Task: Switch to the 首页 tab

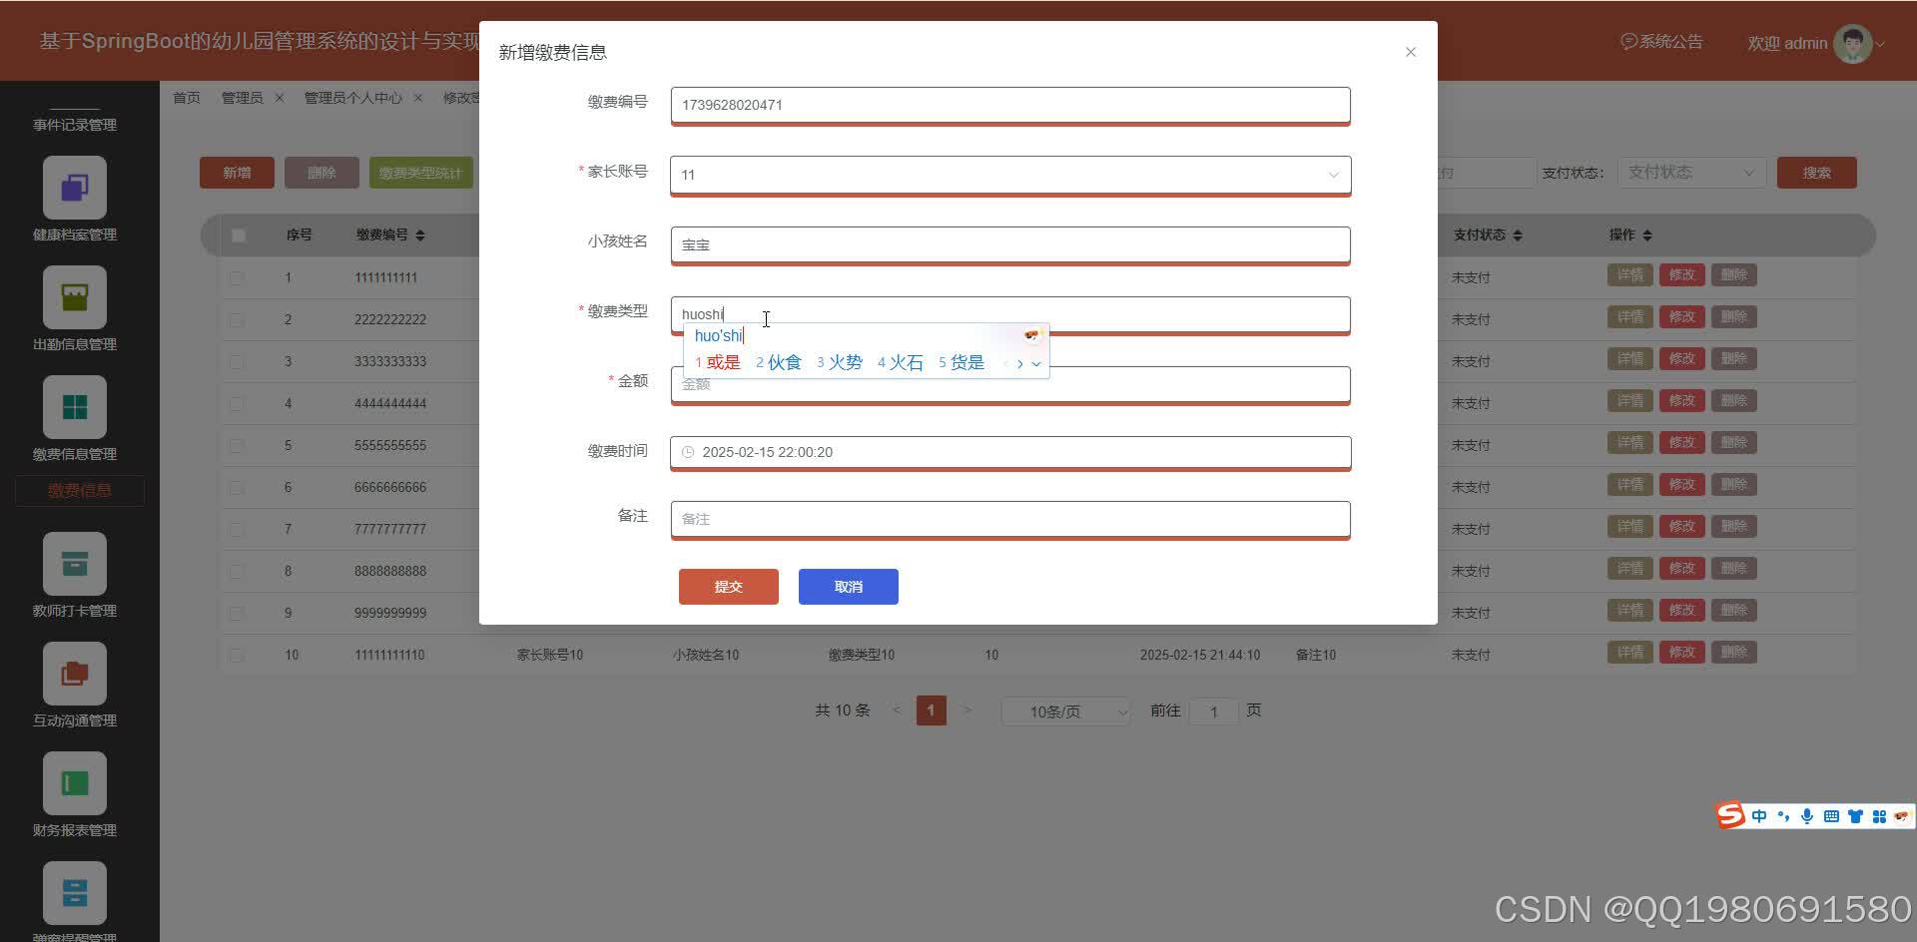Action: [186, 97]
